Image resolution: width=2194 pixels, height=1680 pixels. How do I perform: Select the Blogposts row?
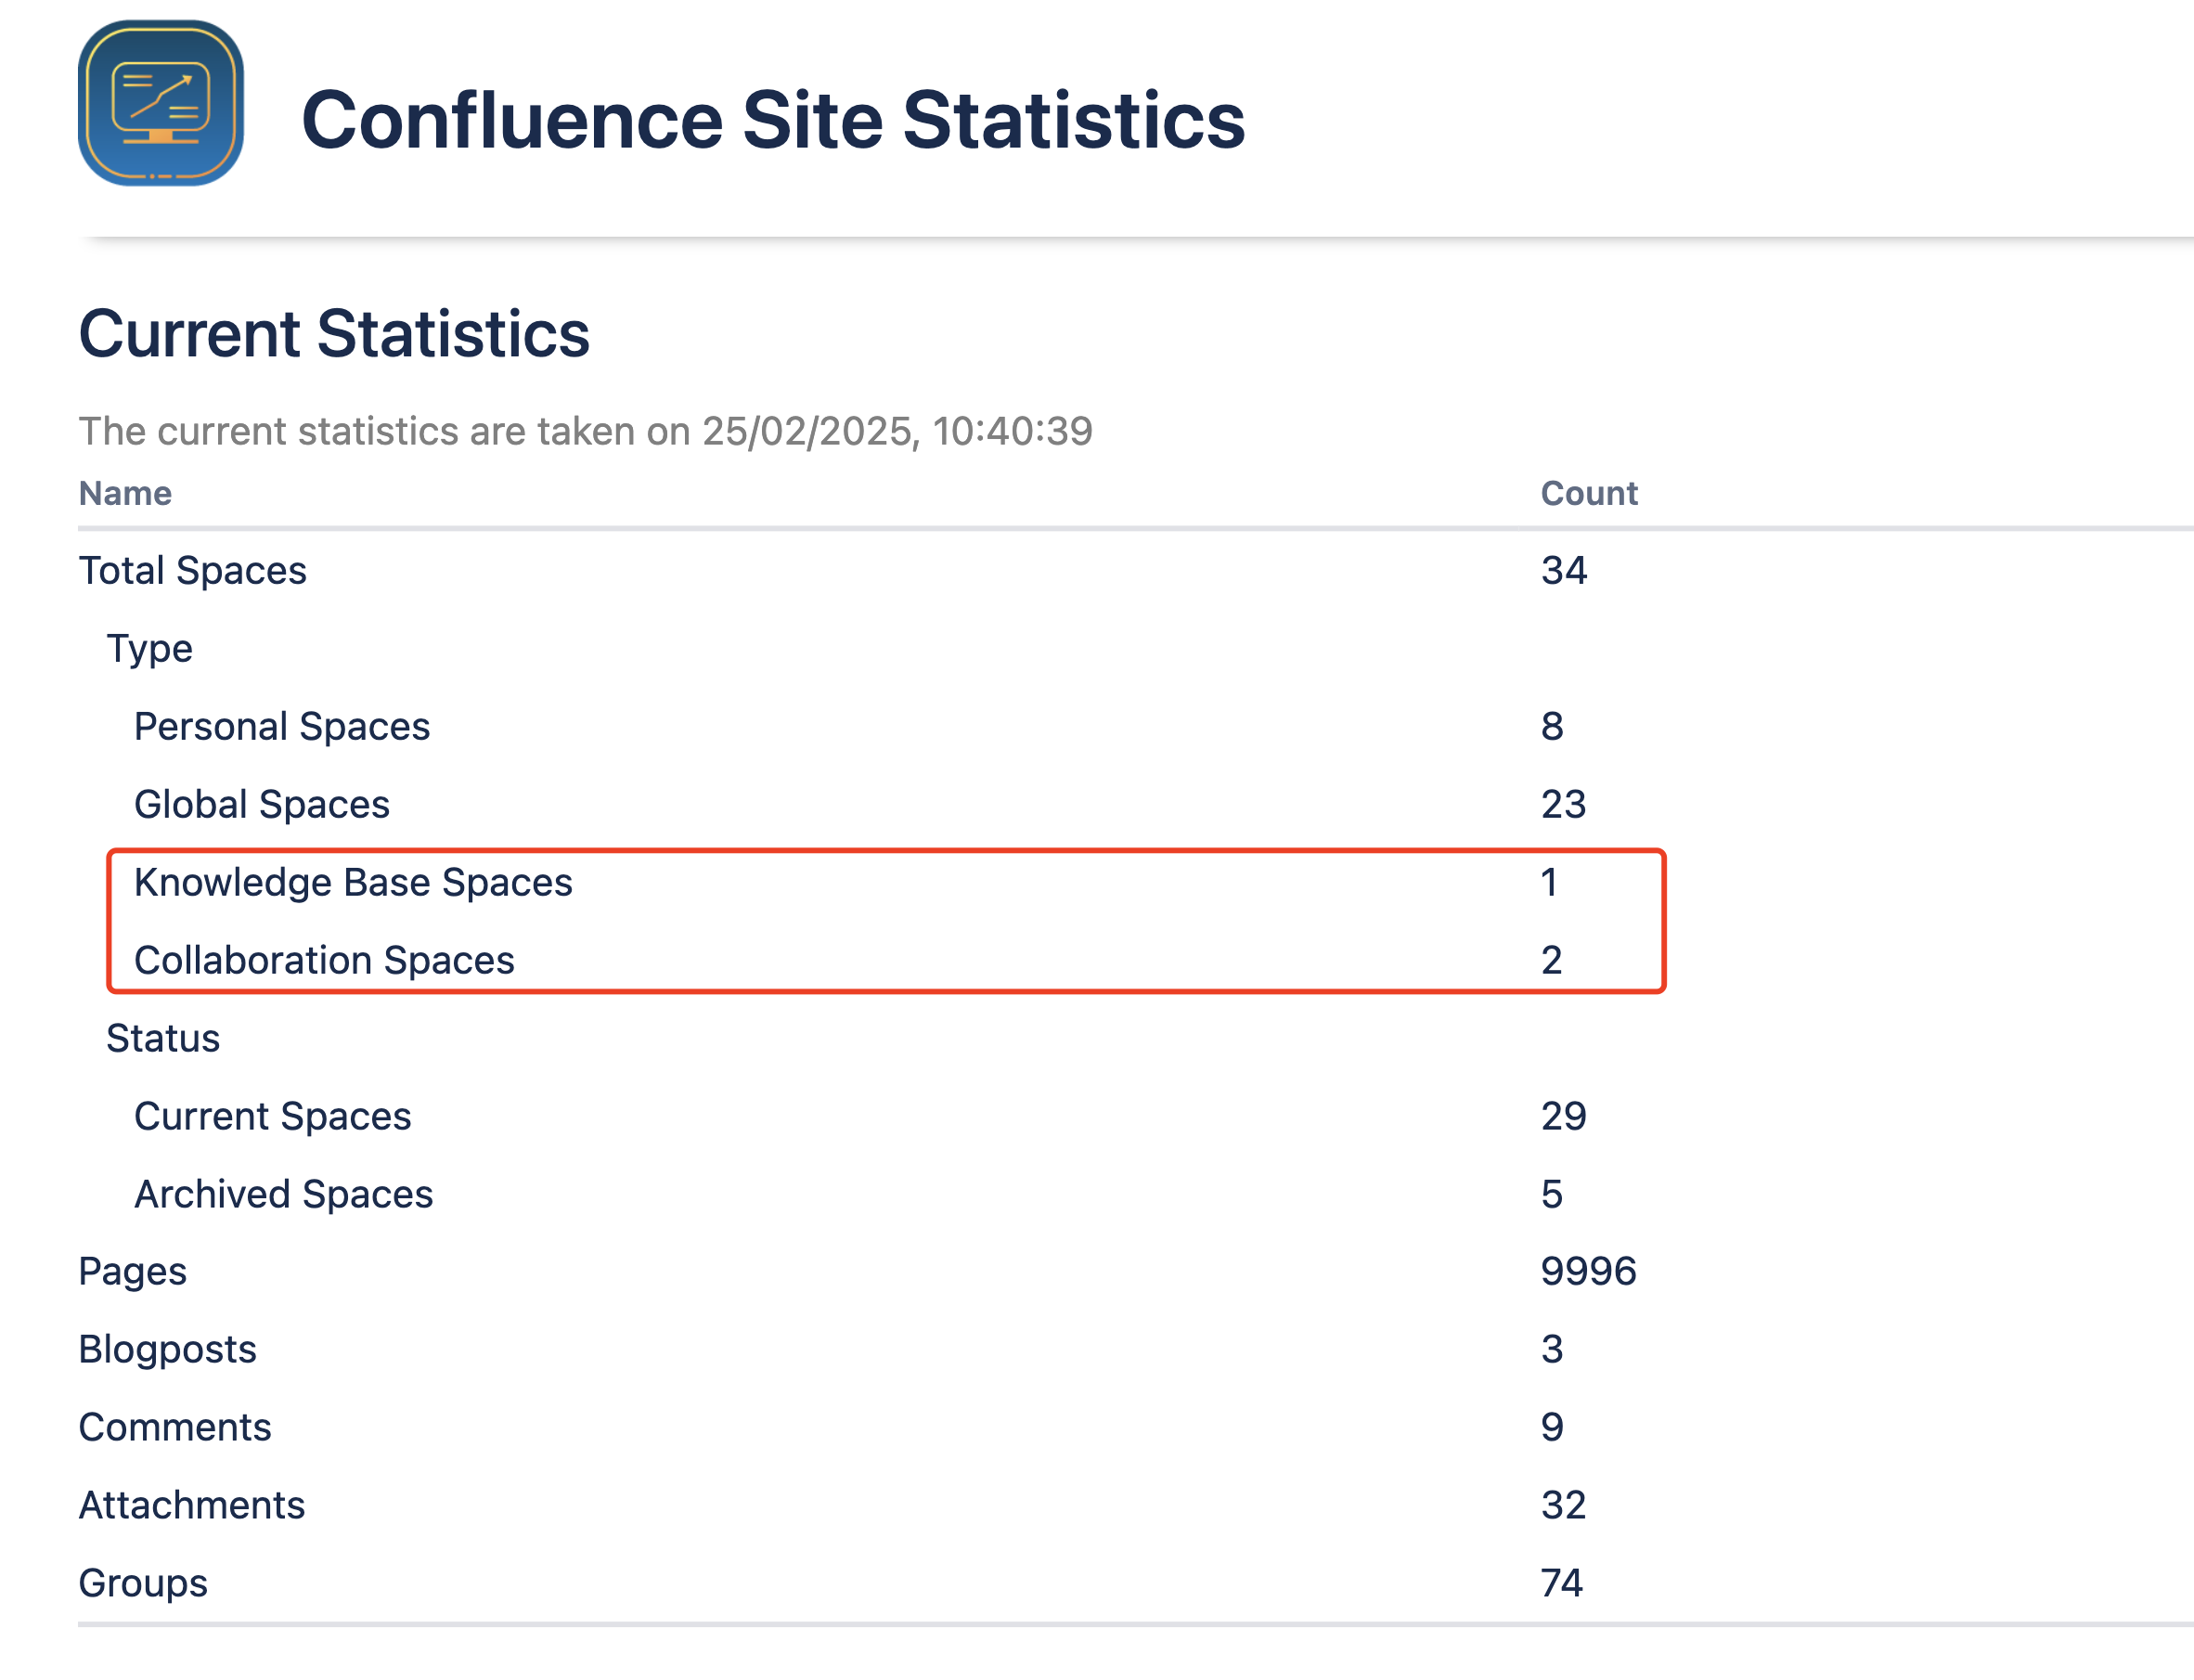[168, 1349]
